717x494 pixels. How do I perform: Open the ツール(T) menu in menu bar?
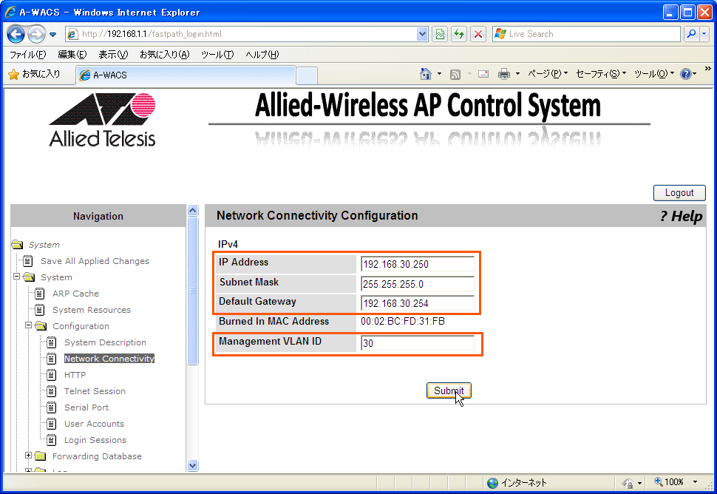(217, 55)
